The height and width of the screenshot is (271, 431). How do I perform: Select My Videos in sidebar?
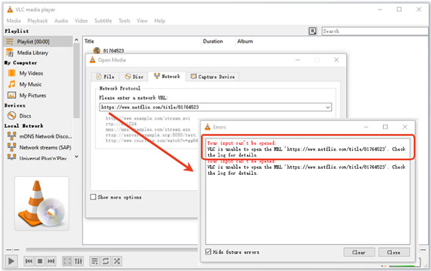click(31, 74)
